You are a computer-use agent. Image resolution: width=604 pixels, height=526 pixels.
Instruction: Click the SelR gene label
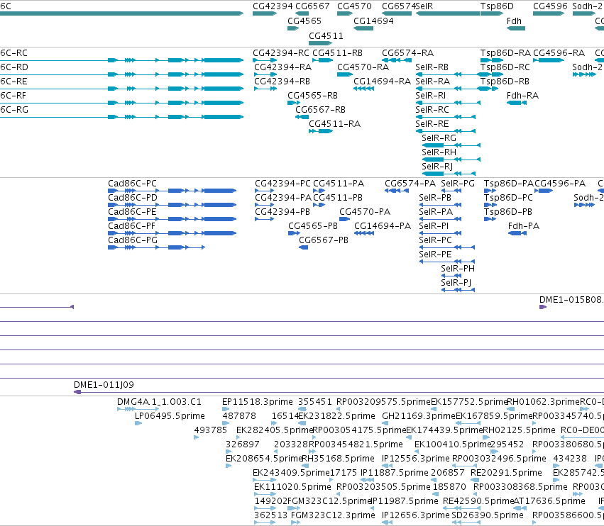pyautogui.click(x=424, y=6)
